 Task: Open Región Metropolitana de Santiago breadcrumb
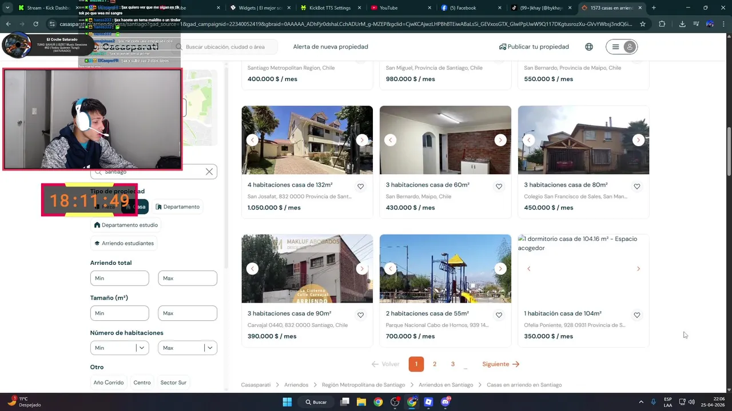tap(363, 385)
